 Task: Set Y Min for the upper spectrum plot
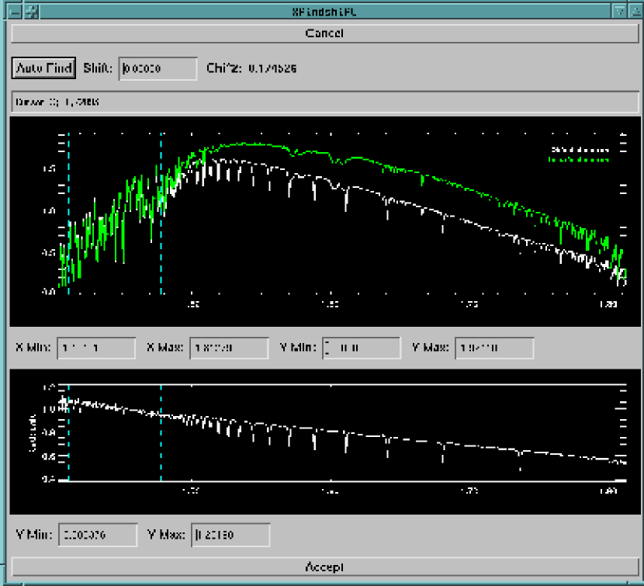tap(362, 348)
